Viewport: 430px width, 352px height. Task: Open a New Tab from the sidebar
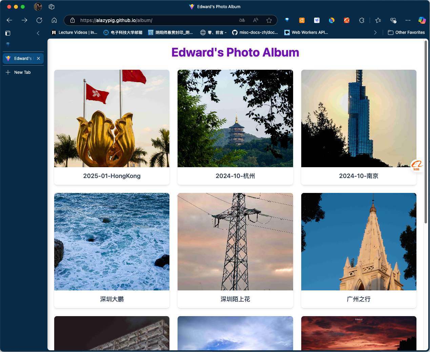pyautogui.click(x=22, y=72)
